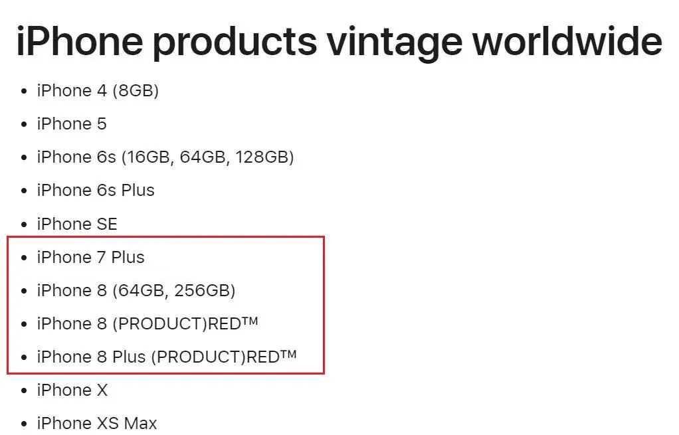The width and height of the screenshot is (679, 435).
Task: Click the iPhone X list item
Action: click(72, 391)
